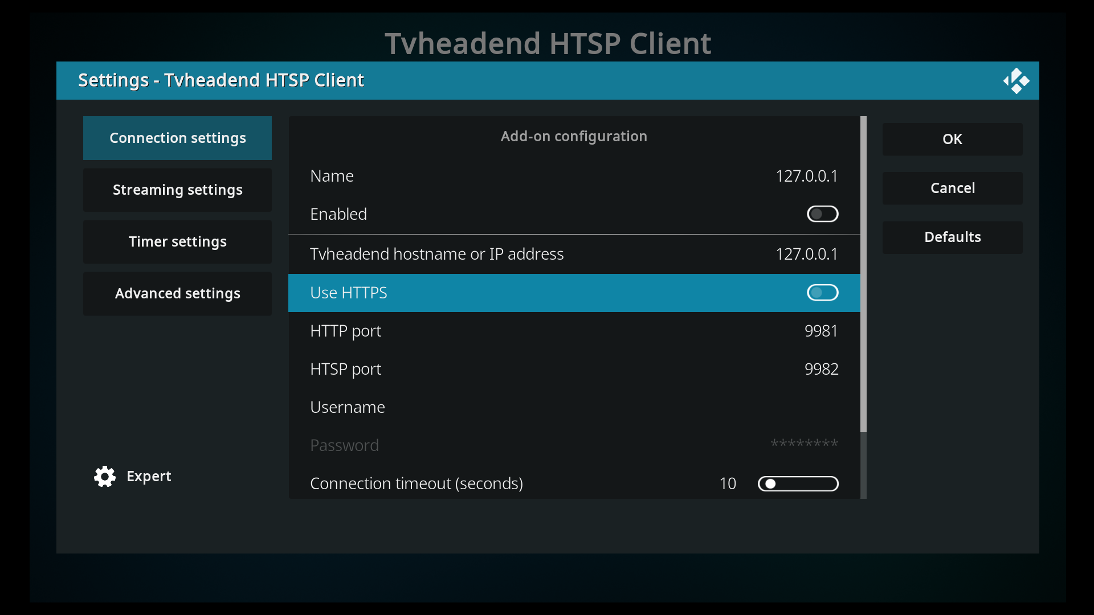This screenshot has height=615, width=1094.
Task: Click the Settings - Tvheadend HTSP Client title
Action: coord(221,81)
